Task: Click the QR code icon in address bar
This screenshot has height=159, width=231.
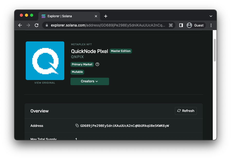Action: 171,25
